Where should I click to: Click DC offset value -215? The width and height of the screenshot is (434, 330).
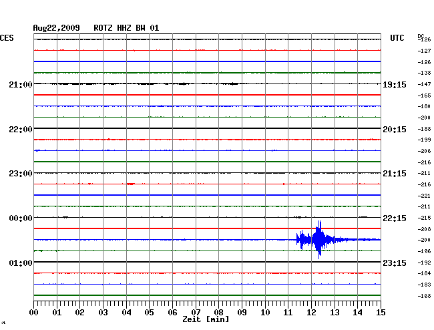coord(424,218)
